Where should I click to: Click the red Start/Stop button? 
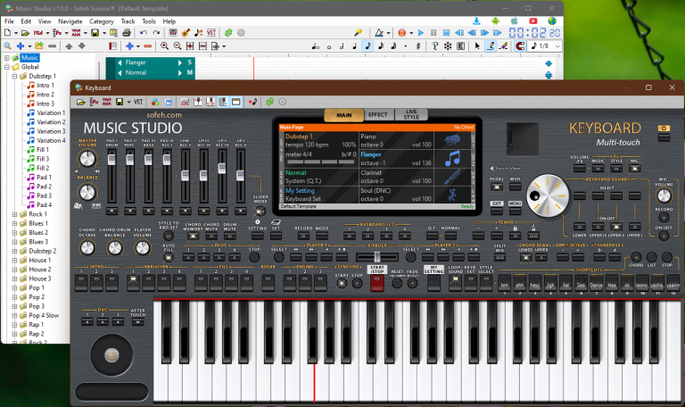point(376,282)
